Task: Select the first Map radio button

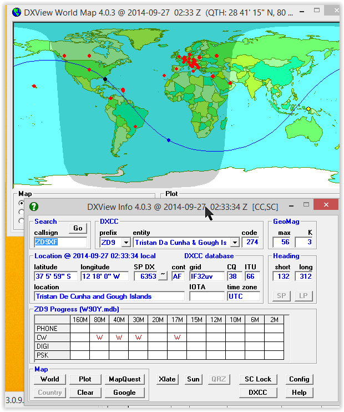Action: click(x=21, y=203)
